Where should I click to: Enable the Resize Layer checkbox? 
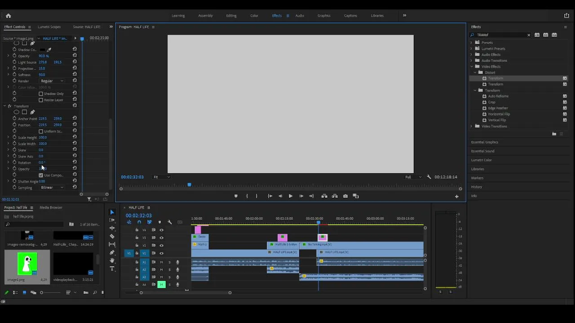point(41,100)
